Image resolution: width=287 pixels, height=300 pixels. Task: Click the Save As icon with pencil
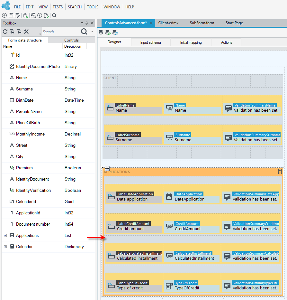coord(17,15)
